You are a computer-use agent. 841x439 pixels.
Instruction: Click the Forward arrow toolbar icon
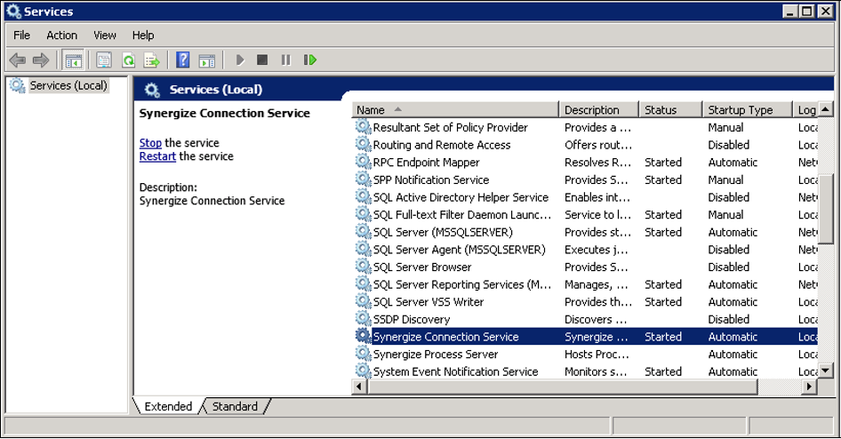pyautogui.click(x=41, y=60)
